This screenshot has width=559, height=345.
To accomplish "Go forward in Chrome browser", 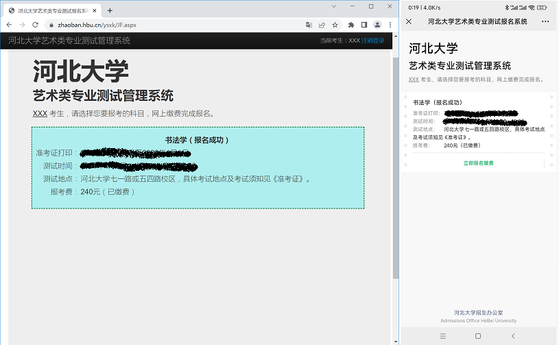I will click(x=22, y=25).
